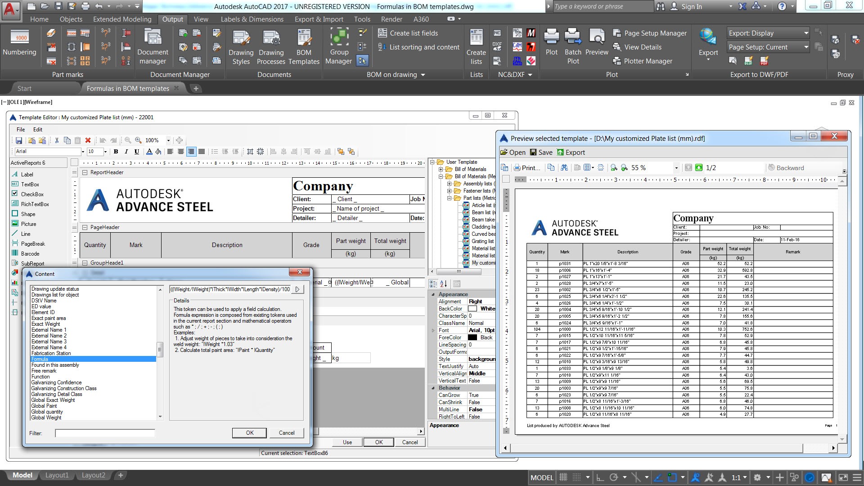Collapse the ReportHeader section
Image resolution: width=864 pixels, height=486 pixels.
[x=85, y=172]
